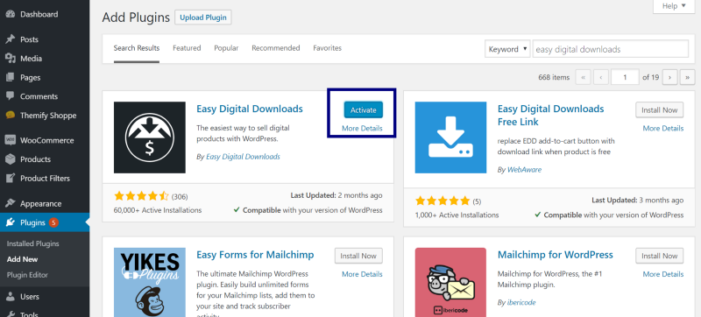Open Installed Plugins submenu item
The image size is (701, 317).
coord(33,243)
